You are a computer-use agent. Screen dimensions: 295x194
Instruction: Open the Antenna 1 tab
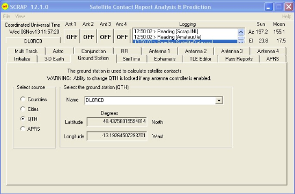pos(159,51)
